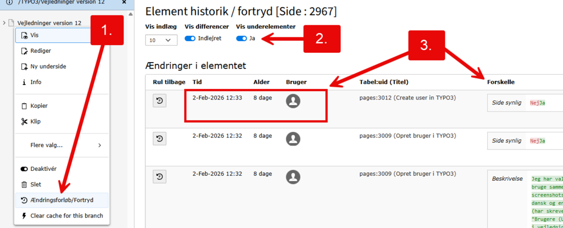Open the Vis indlæg dropdown

point(161,40)
